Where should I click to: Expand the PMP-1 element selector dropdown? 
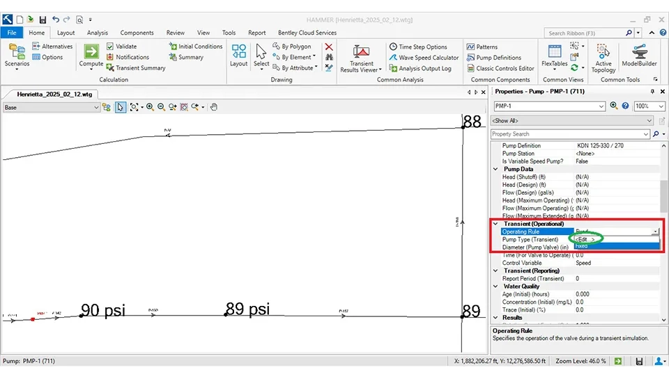click(x=601, y=106)
